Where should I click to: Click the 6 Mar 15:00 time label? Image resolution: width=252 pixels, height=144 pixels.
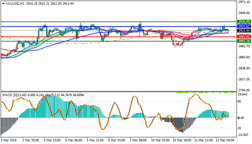click(x=117, y=140)
